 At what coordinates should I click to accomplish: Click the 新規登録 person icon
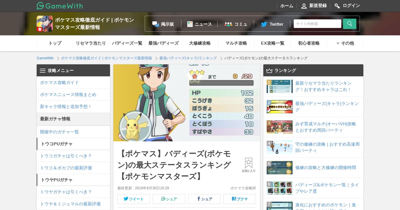(304, 6)
